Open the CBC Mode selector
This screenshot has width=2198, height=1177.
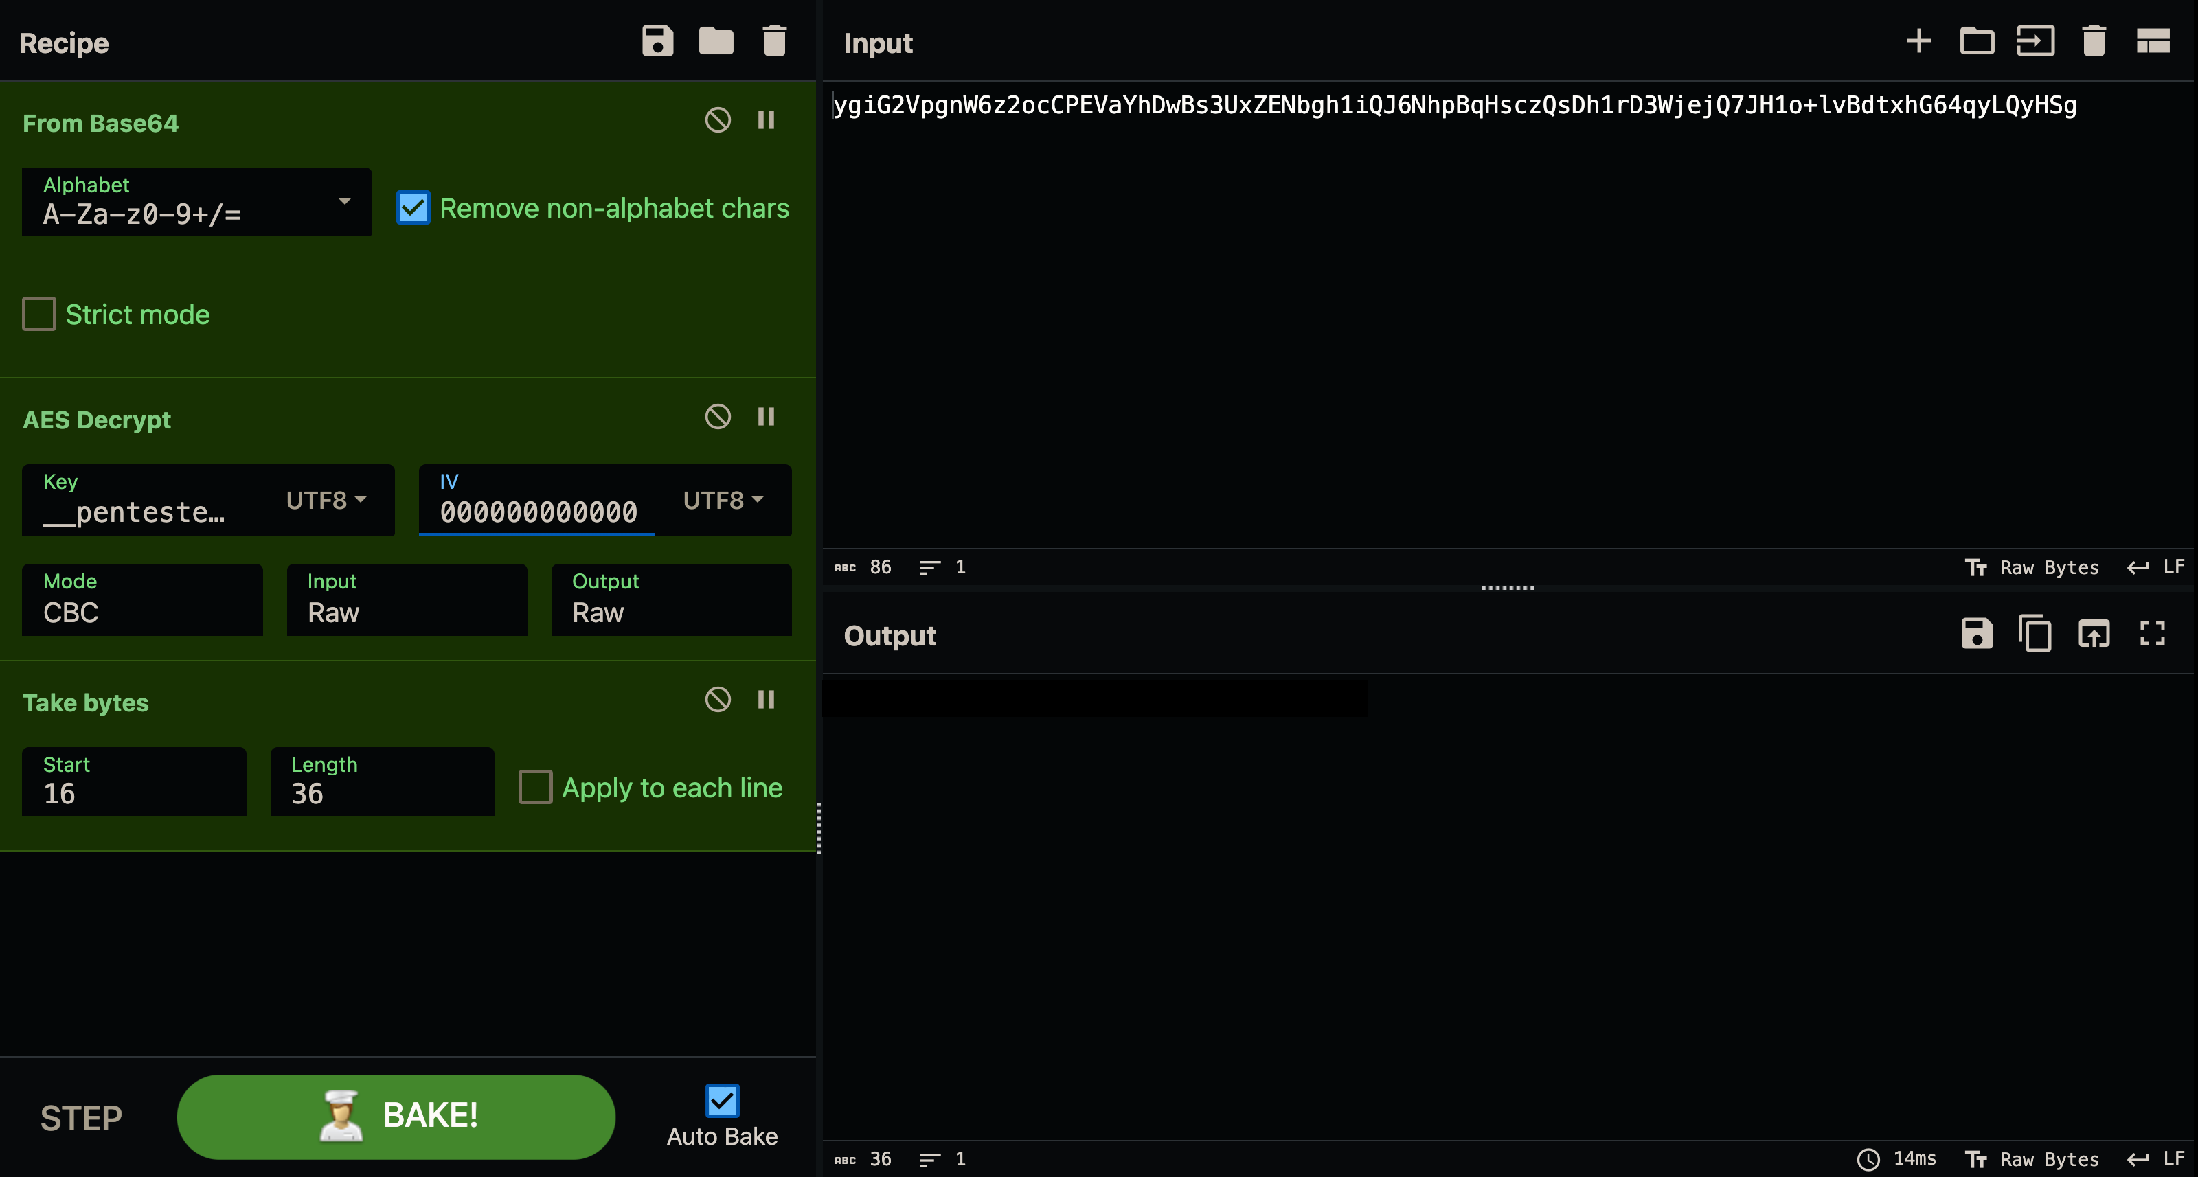tap(142, 599)
